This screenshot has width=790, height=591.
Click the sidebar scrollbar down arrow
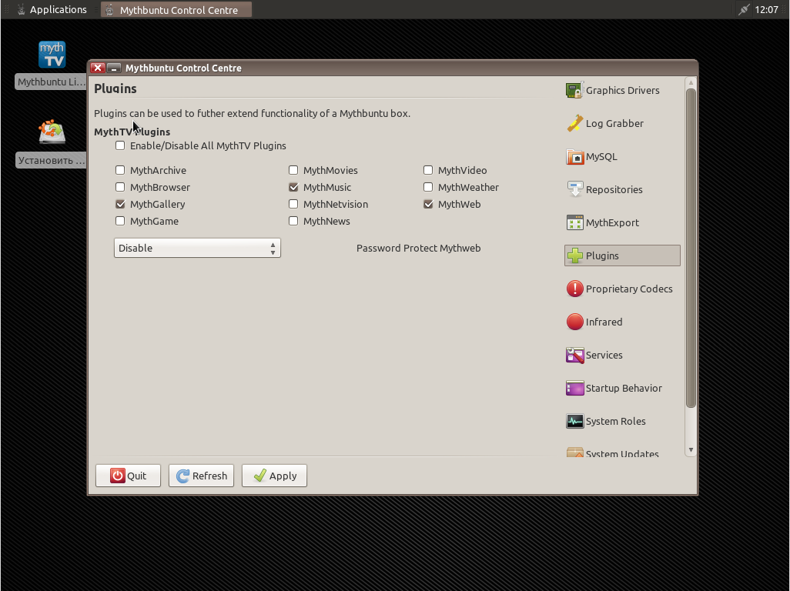click(691, 450)
